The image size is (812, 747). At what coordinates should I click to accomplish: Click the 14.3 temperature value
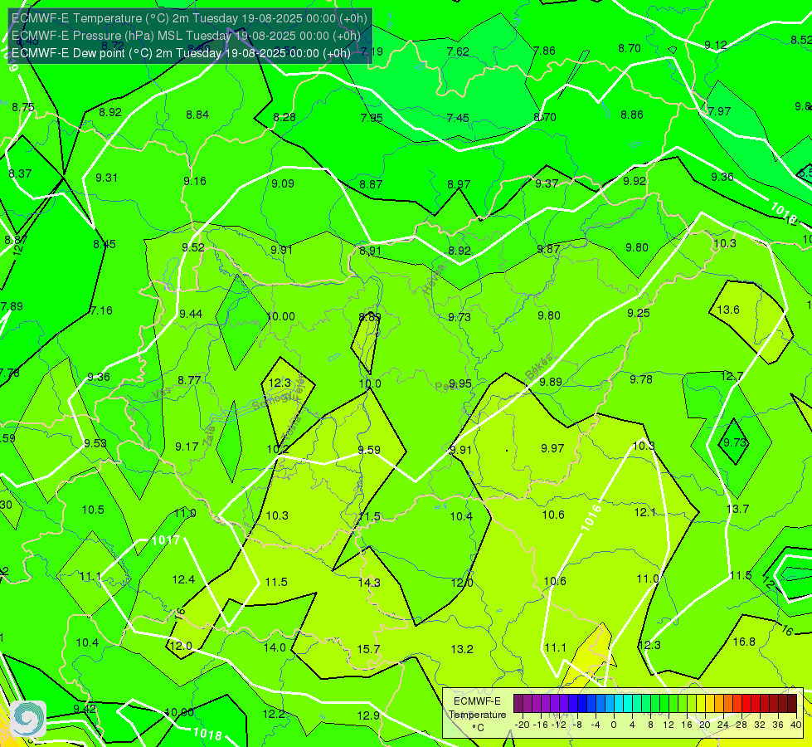(x=369, y=583)
